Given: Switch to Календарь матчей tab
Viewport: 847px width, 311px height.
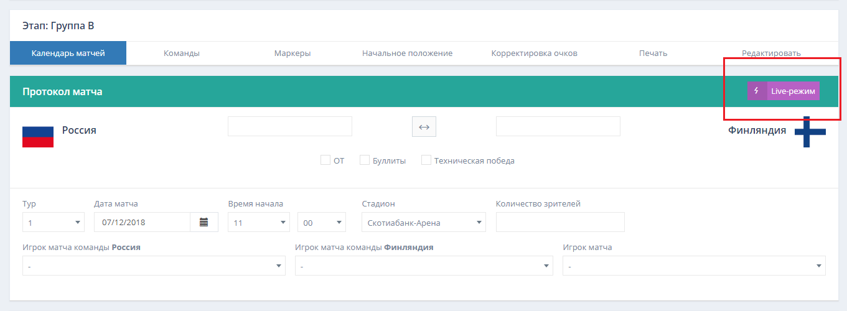Looking at the screenshot, I should tap(68, 53).
